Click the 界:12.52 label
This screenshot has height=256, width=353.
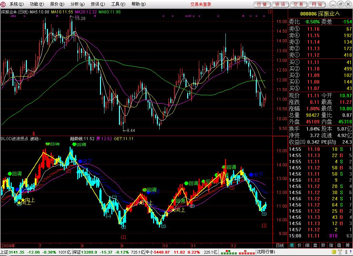tap(104, 139)
